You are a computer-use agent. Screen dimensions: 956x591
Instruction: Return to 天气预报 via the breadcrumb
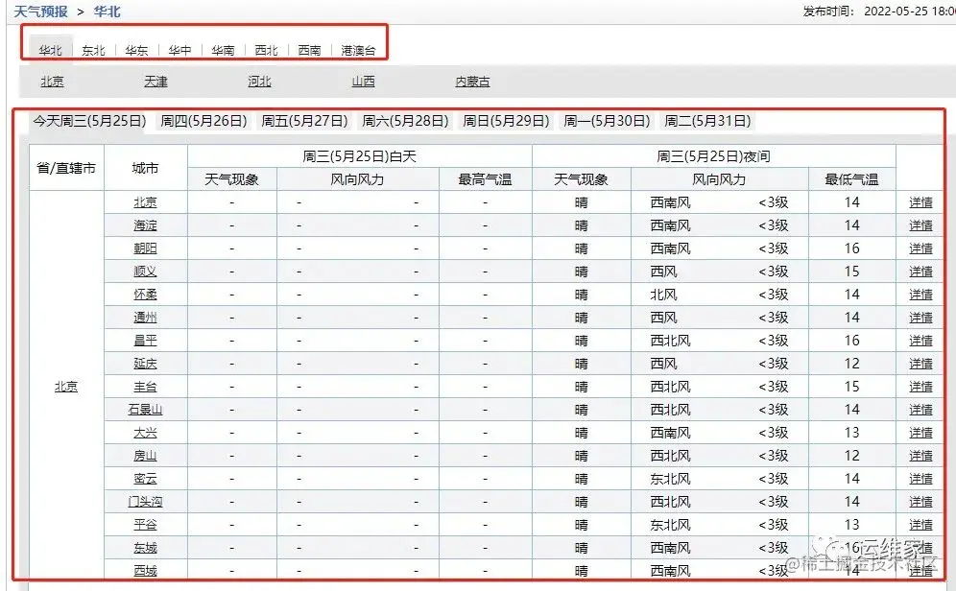[x=39, y=10]
